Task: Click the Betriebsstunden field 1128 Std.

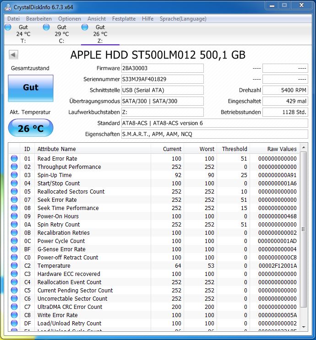Action: [x=285, y=112]
